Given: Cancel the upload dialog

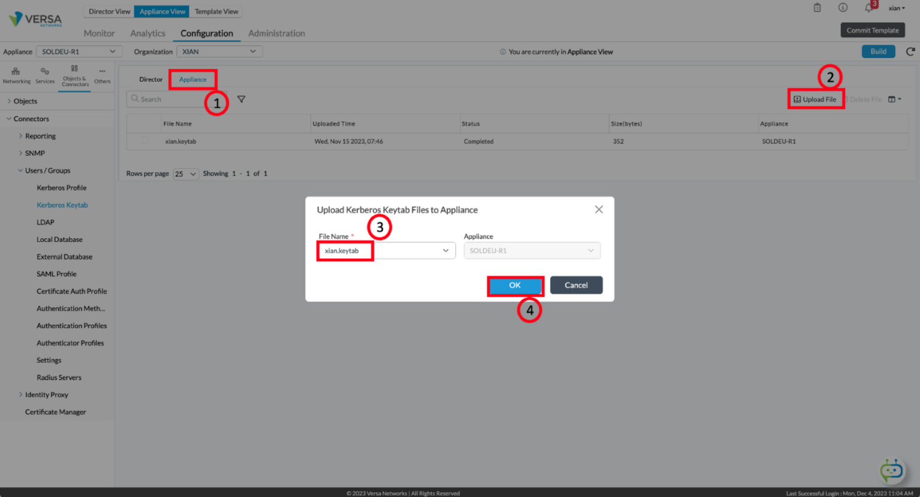Looking at the screenshot, I should click(576, 285).
